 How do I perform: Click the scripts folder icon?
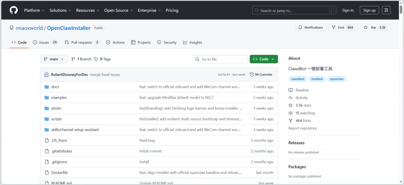point(47,119)
